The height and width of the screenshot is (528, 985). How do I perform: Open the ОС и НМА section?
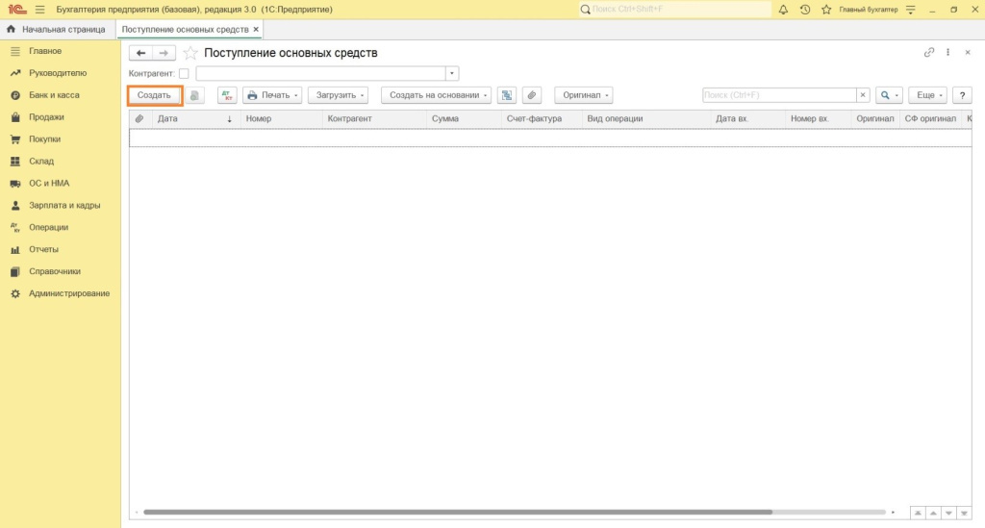[x=49, y=183]
